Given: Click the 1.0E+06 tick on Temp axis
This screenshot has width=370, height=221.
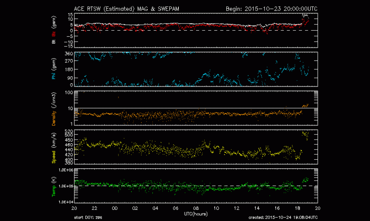Looking at the screenshot, I should click(65, 170).
